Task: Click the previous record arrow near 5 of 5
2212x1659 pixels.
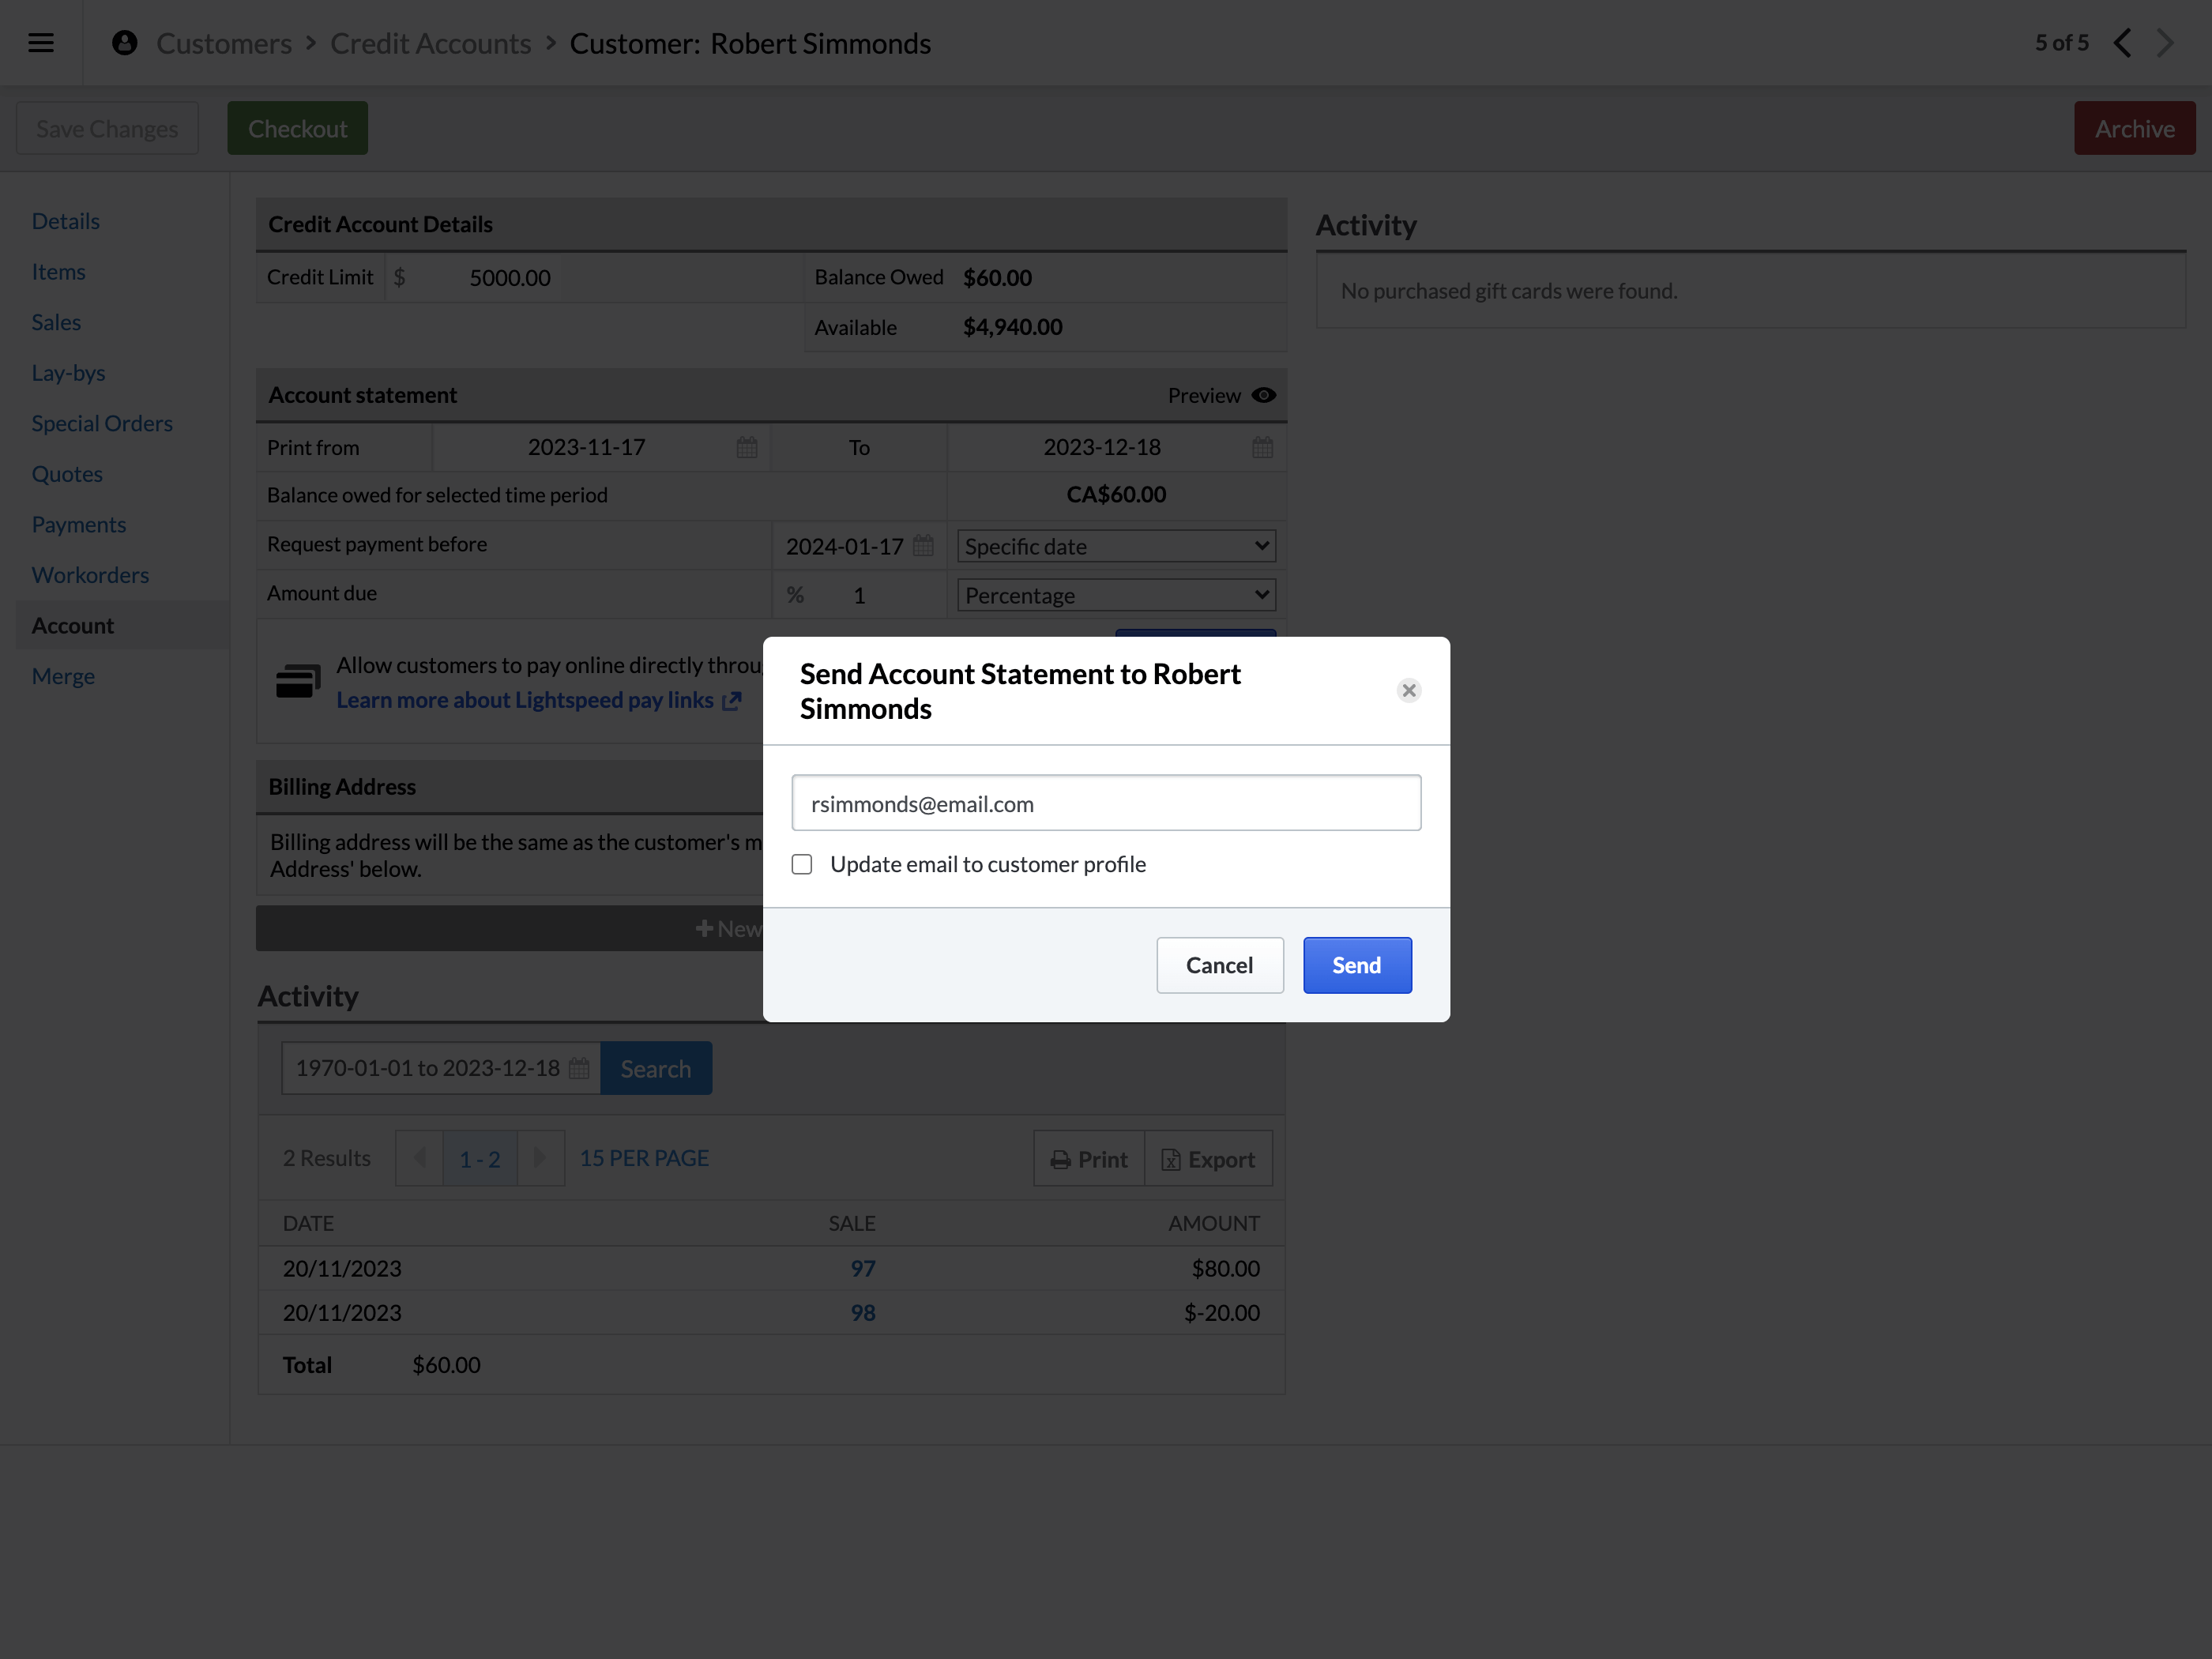Action: (2123, 42)
